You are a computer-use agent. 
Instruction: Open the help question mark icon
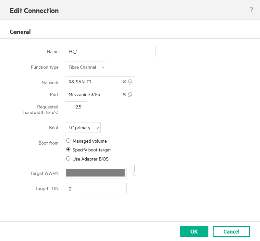click(251, 10)
